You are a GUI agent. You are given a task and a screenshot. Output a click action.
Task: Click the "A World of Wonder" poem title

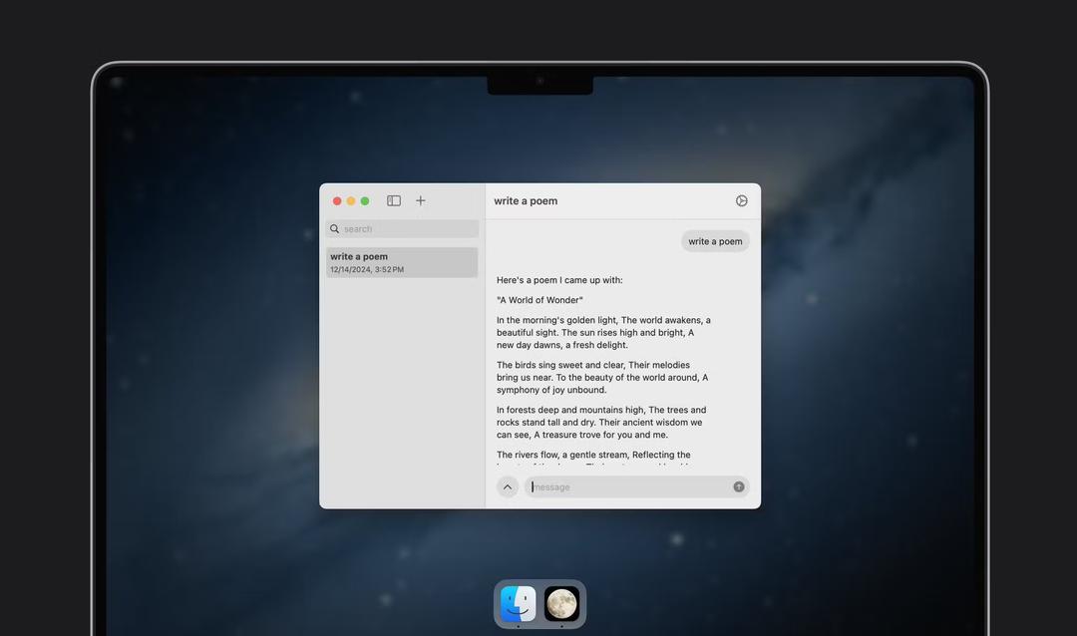(539, 300)
